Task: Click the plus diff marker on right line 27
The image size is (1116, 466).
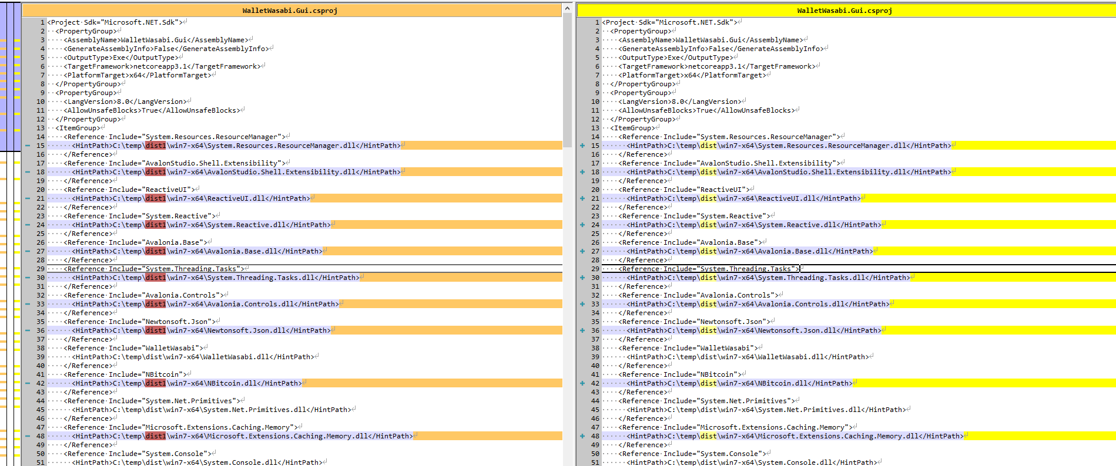Action: point(582,251)
